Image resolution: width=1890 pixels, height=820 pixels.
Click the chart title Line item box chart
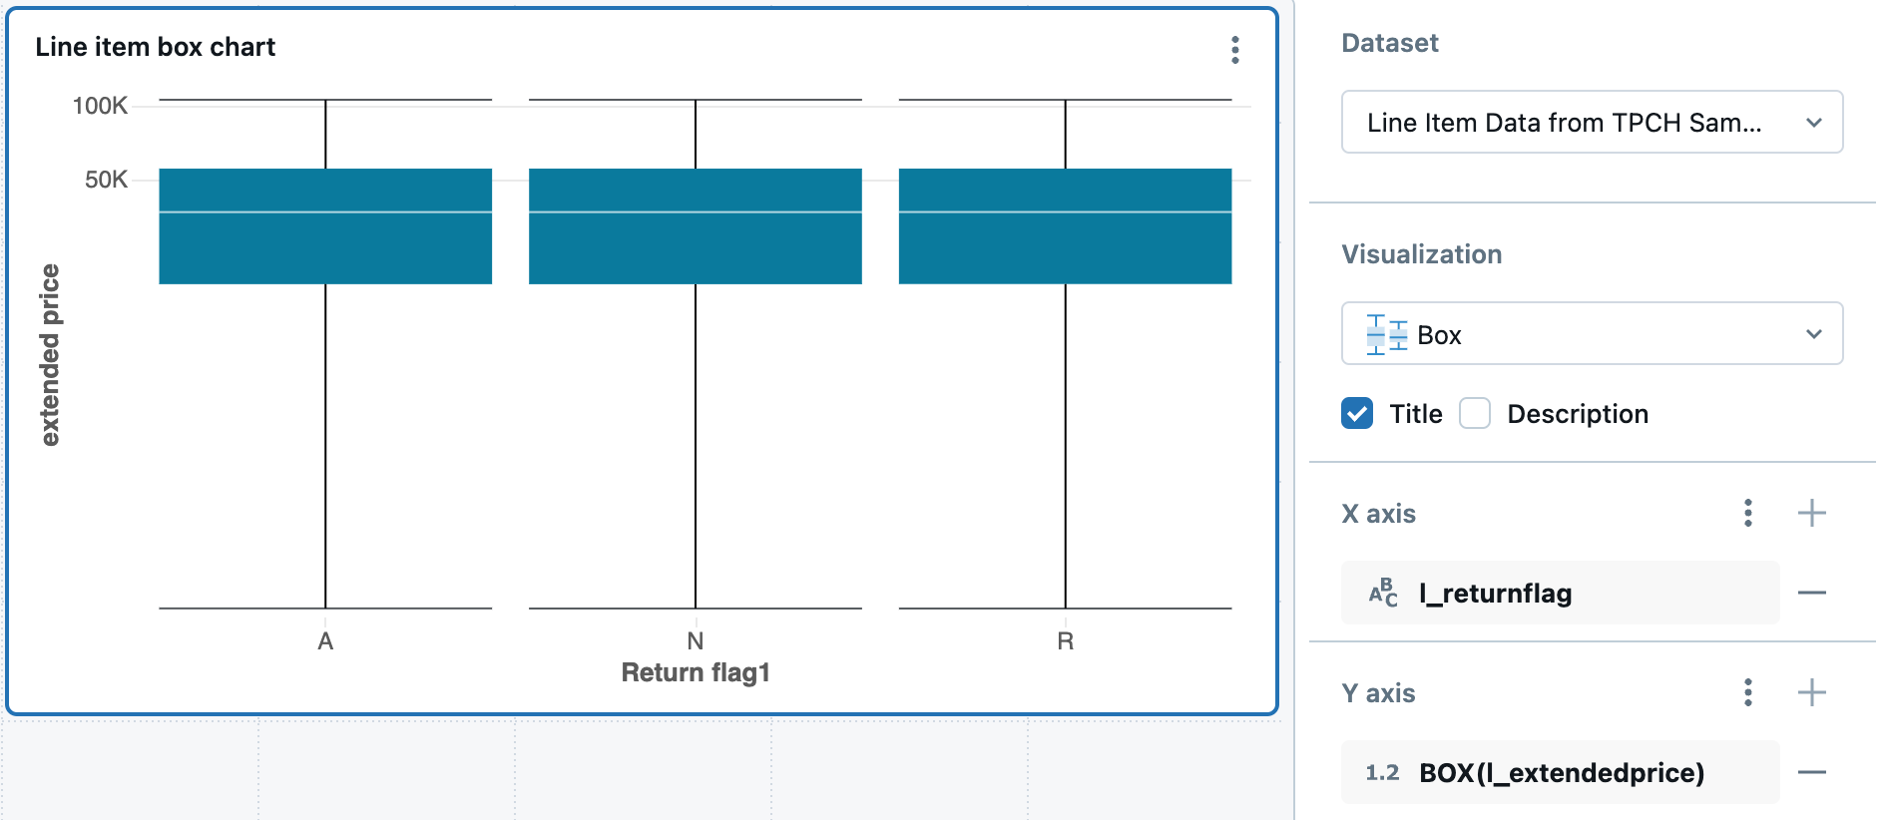click(x=156, y=47)
